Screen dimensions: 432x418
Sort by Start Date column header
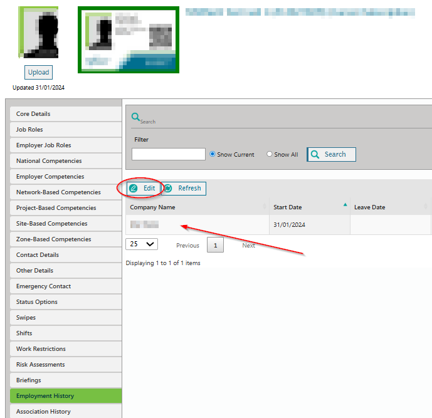(x=309, y=207)
